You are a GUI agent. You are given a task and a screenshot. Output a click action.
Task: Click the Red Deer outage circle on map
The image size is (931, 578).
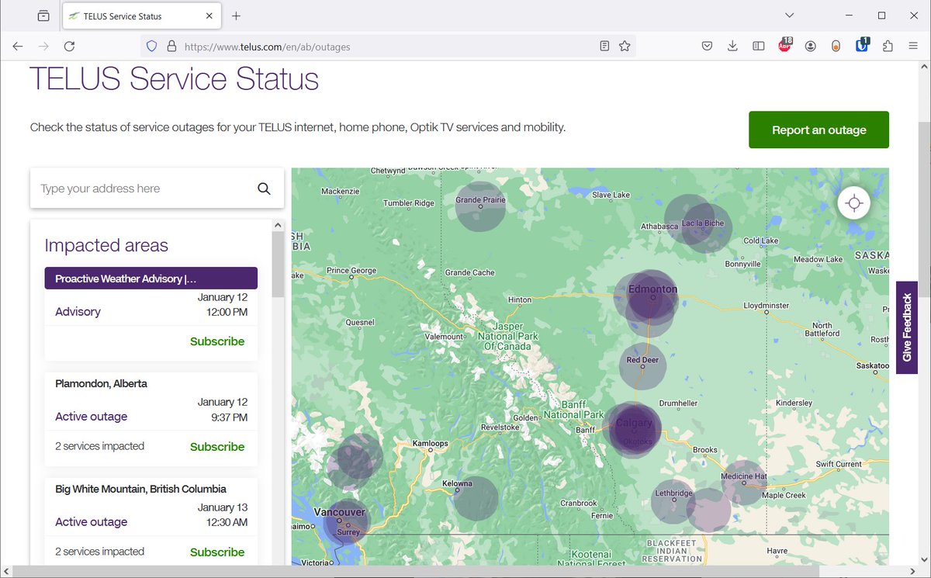coord(642,366)
